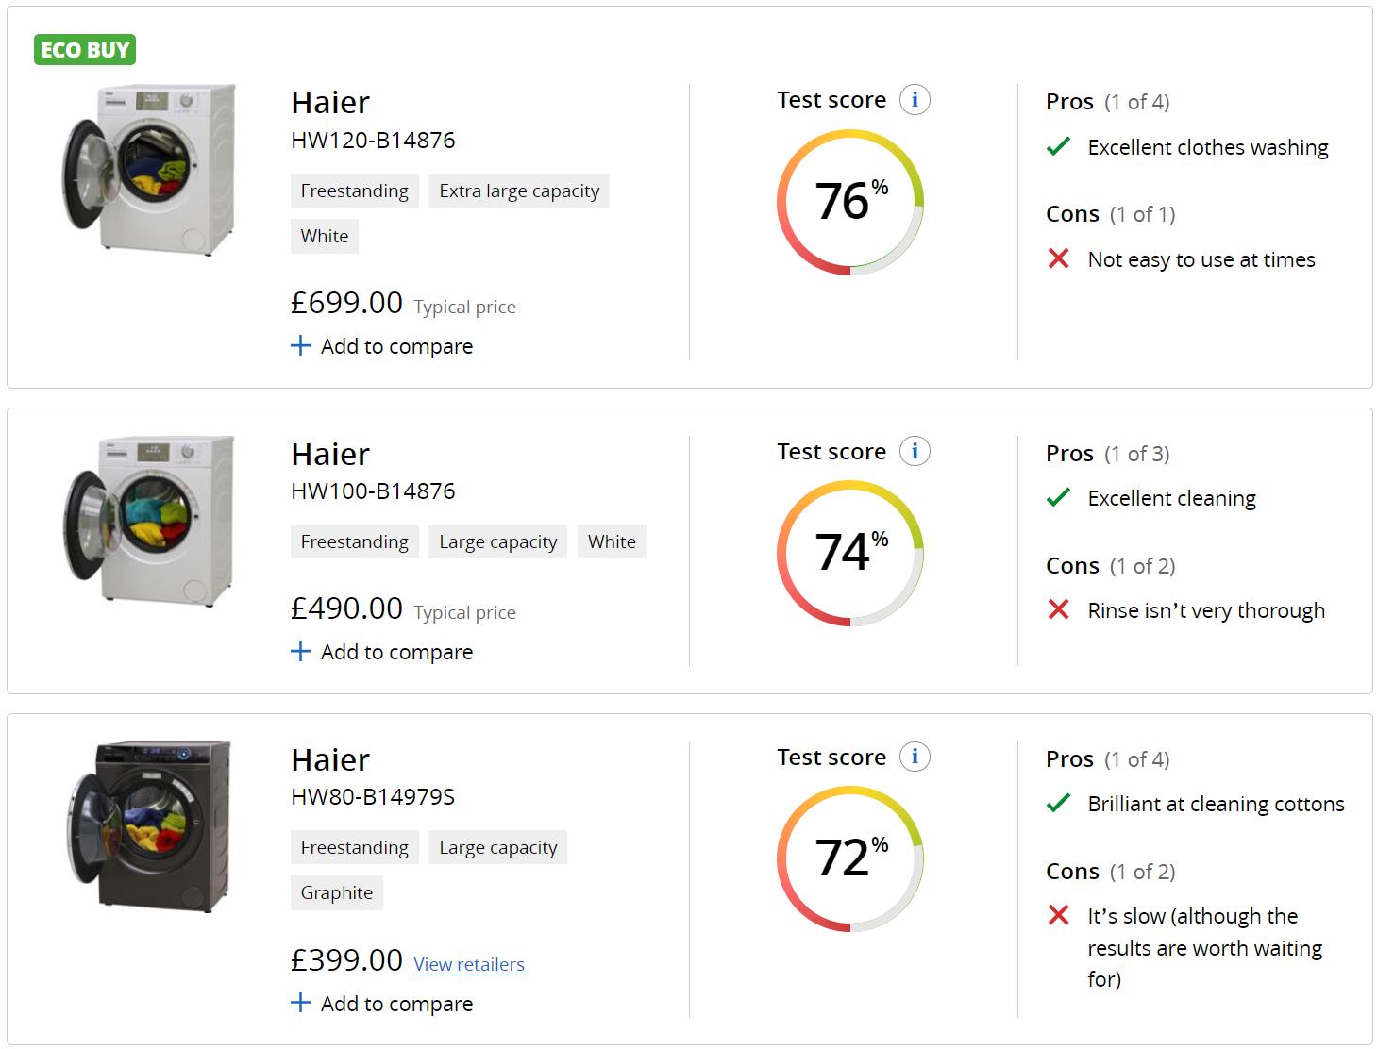This screenshot has width=1377, height=1049.
Task: Click info icon beside HW80-B14979S test score
Action: 915,757
